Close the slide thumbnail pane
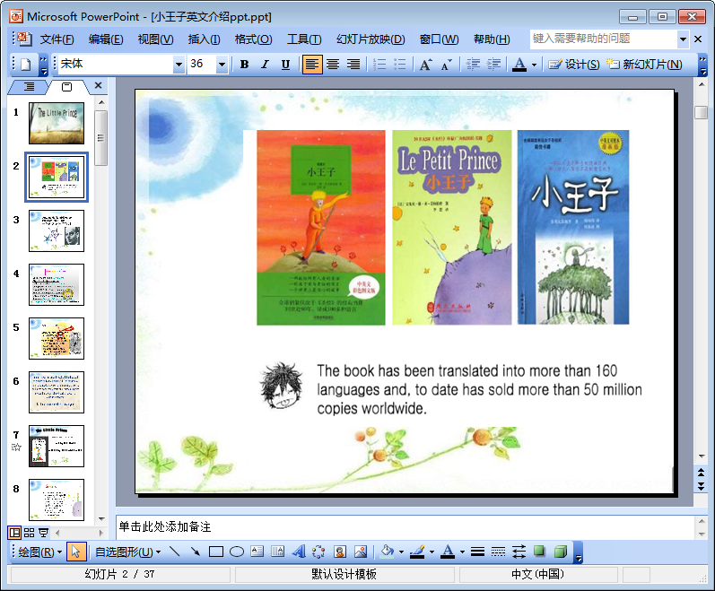 click(98, 86)
